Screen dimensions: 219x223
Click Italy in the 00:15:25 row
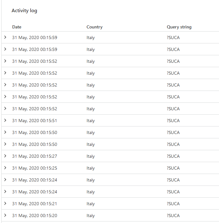(91, 168)
